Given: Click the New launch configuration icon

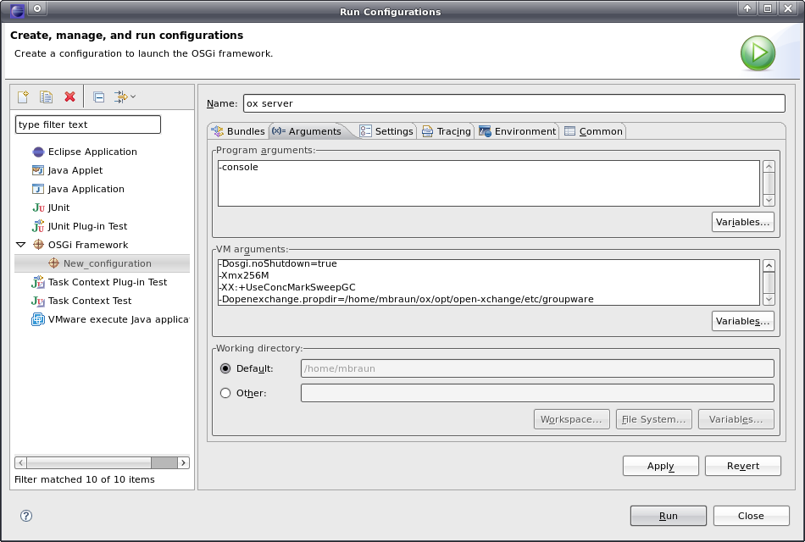Looking at the screenshot, I should (24, 97).
